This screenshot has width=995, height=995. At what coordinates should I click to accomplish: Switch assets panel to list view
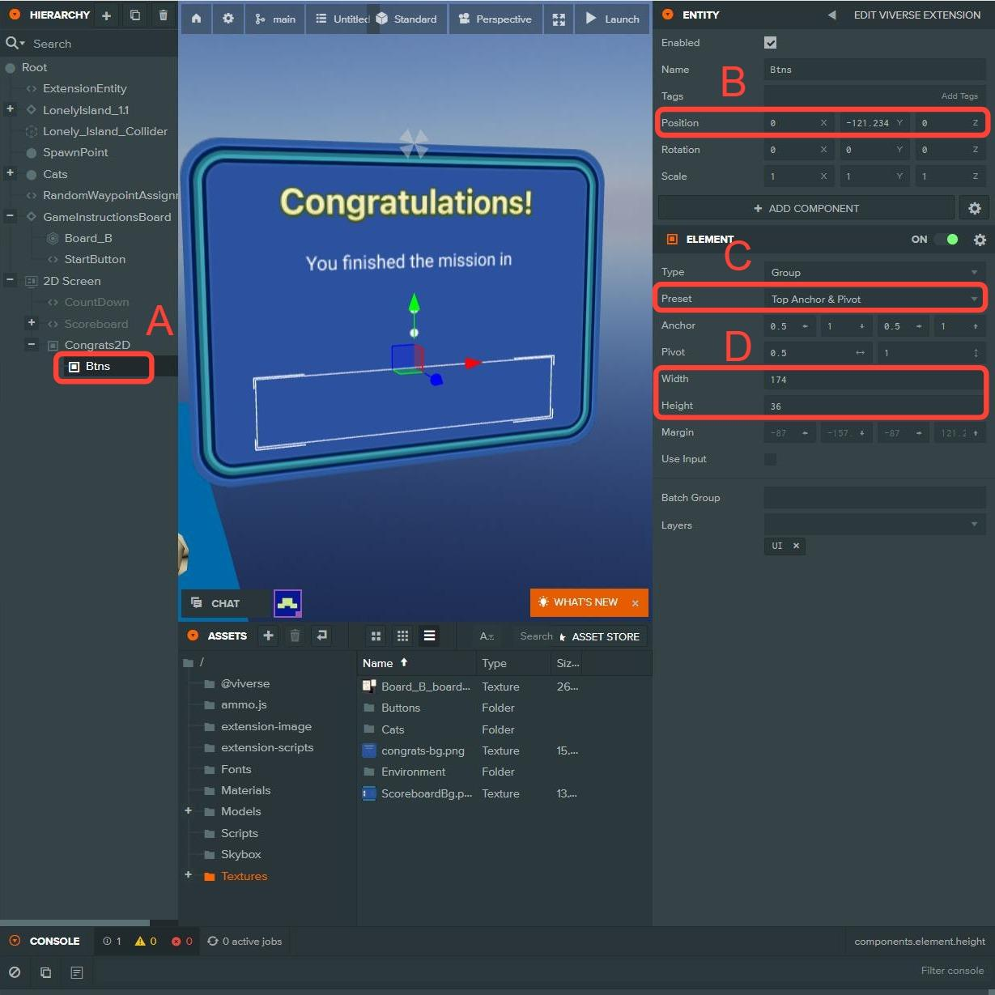point(429,636)
